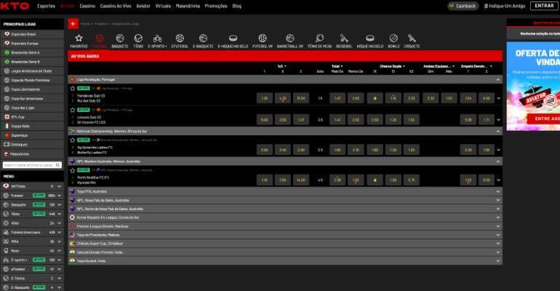Collapse the Liga Revelação, Portugal section
Screen dimensions: 560x291
click(x=498, y=79)
